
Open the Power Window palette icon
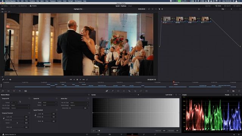coord(118,91)
